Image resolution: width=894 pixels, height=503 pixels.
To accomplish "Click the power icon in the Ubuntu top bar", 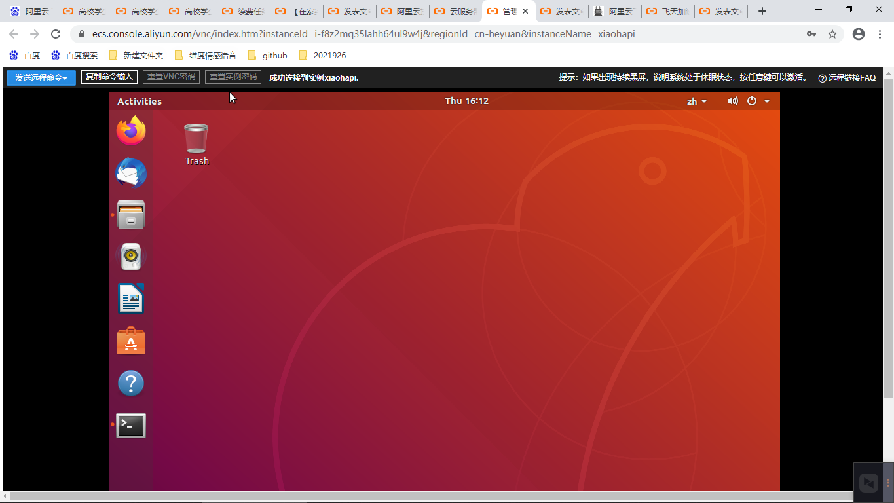I will (x=752, y=101).
